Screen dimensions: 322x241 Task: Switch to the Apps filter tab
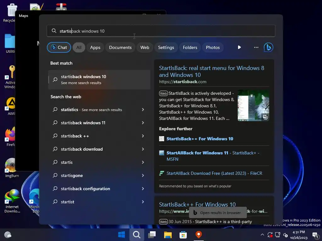pos(95,47)
